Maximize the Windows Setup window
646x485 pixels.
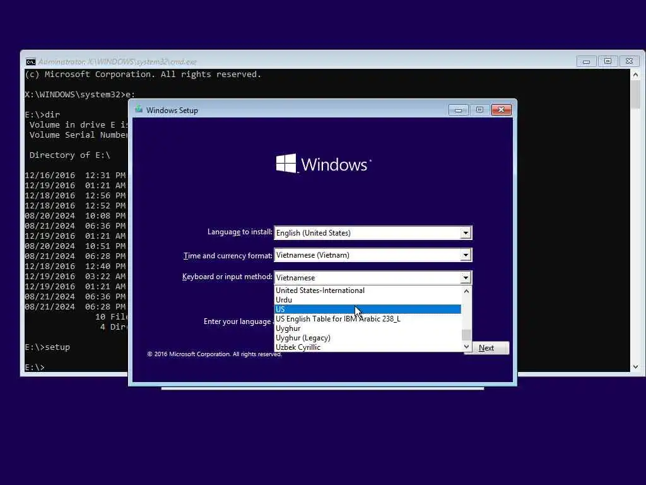479,110
